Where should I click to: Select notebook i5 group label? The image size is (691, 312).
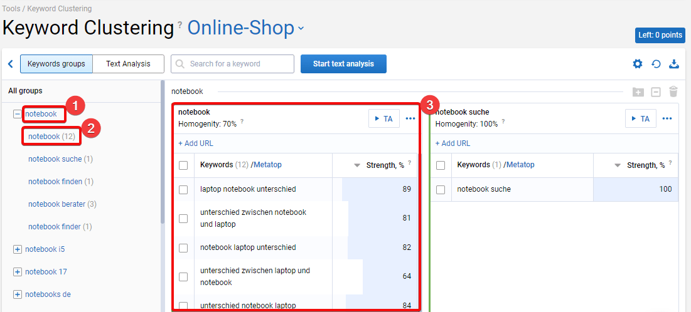pos(45,249)
